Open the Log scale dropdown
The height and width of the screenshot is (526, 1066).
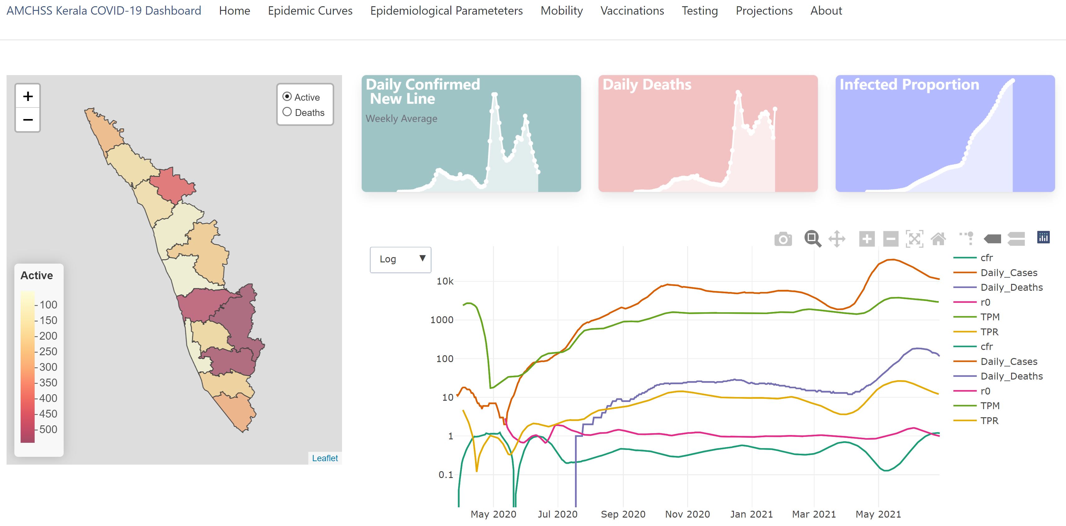point(400,260)
